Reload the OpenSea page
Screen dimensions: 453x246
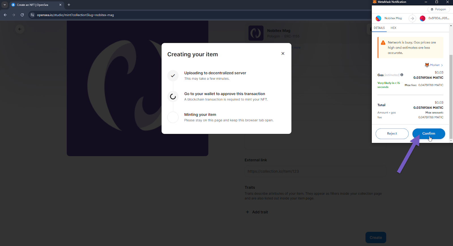tap(22, 15)
